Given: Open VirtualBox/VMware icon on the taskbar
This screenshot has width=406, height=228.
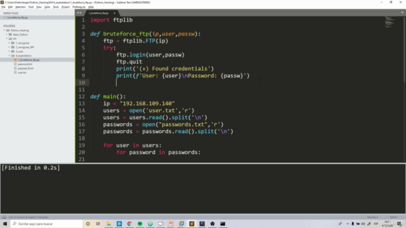Looking at the screenshot, I should tap(181, 224).
